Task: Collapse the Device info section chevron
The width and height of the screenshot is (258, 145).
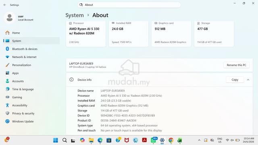Action: (x=248, y=80)
